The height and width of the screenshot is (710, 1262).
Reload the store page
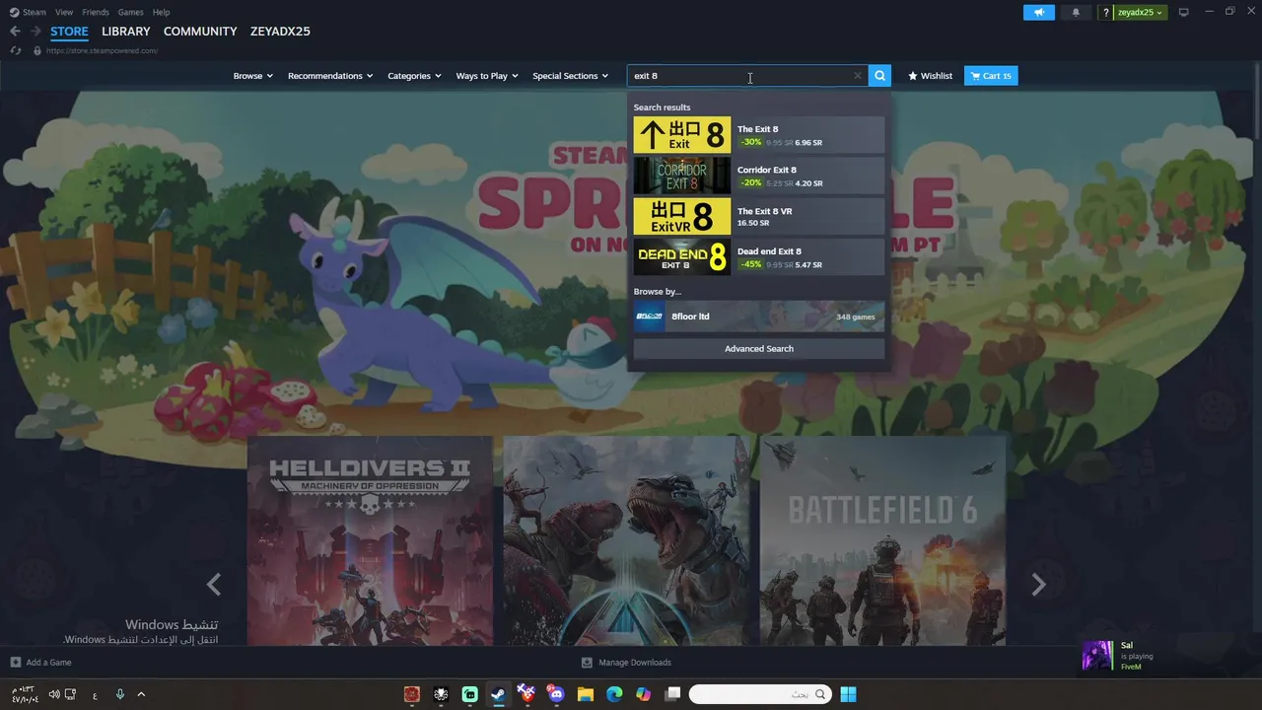[15, 50]
